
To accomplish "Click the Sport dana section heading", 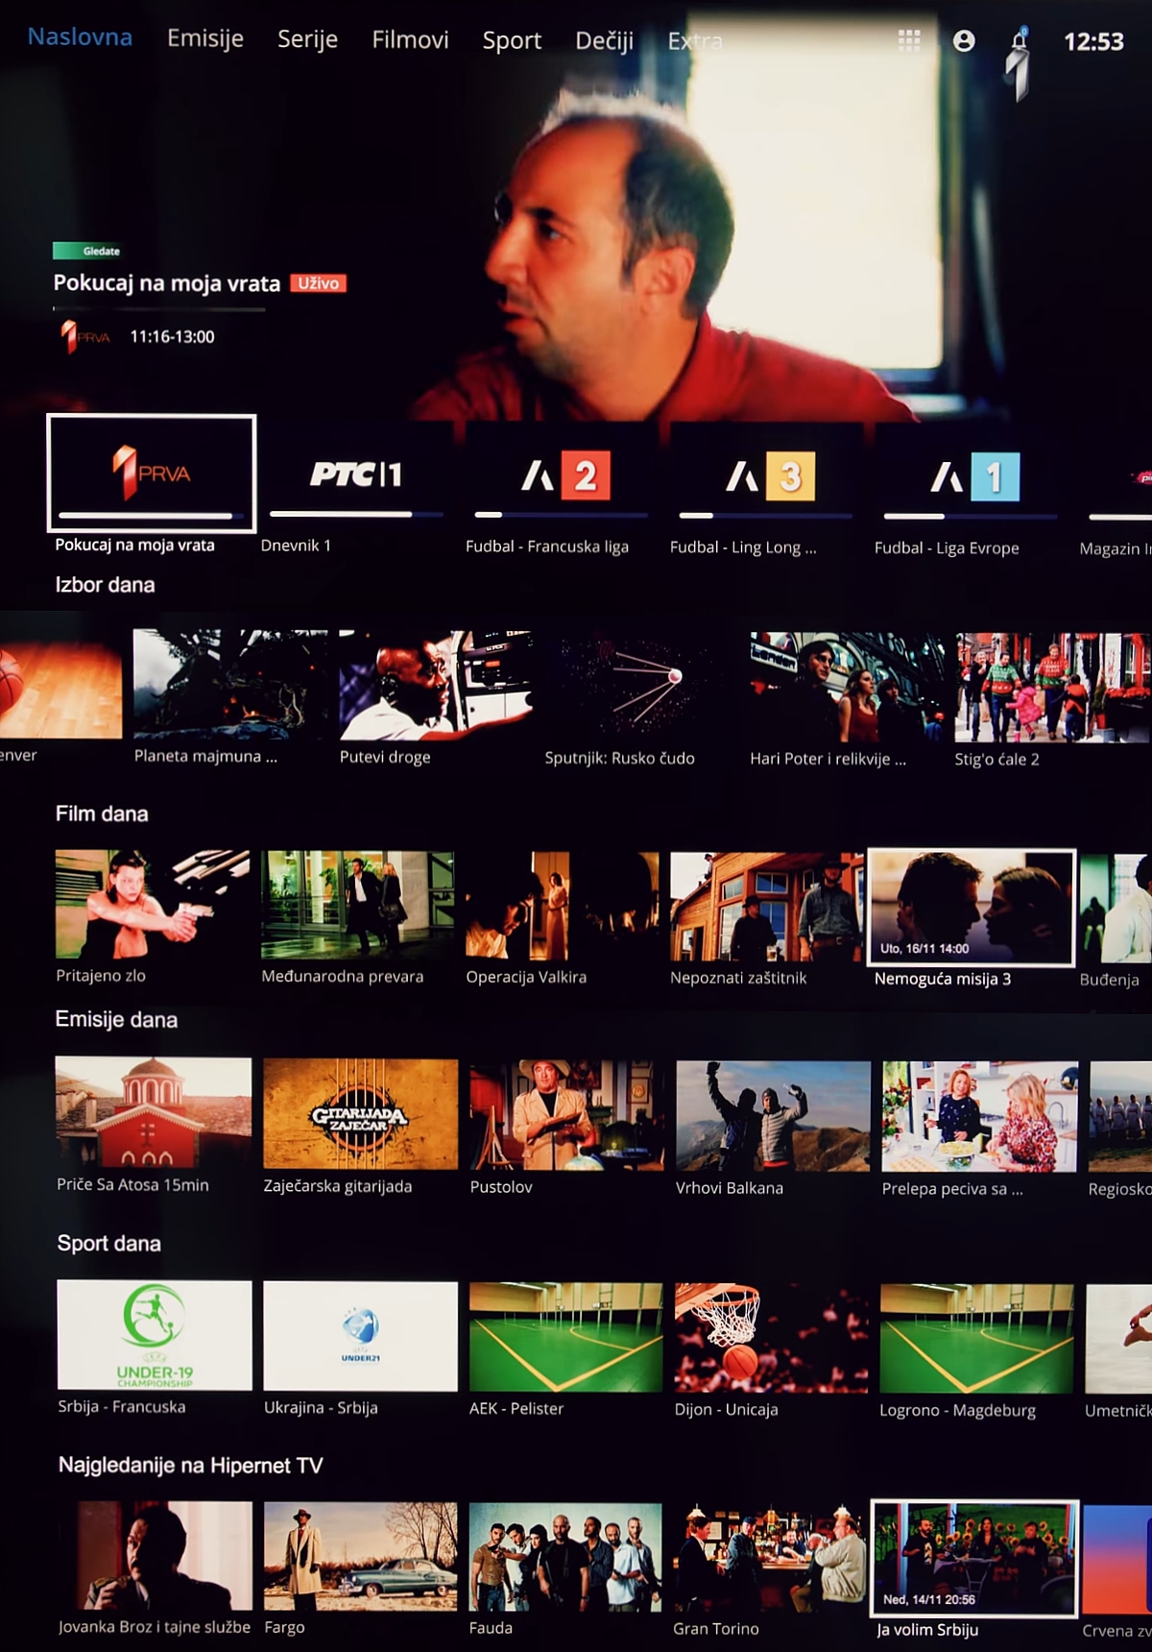I will pyautogui.click(x=108, y=1243).
